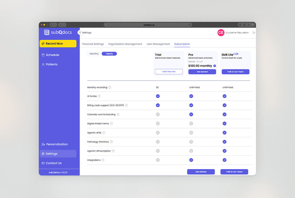Click help icon next to Integrations

click(x=103, y=160)
